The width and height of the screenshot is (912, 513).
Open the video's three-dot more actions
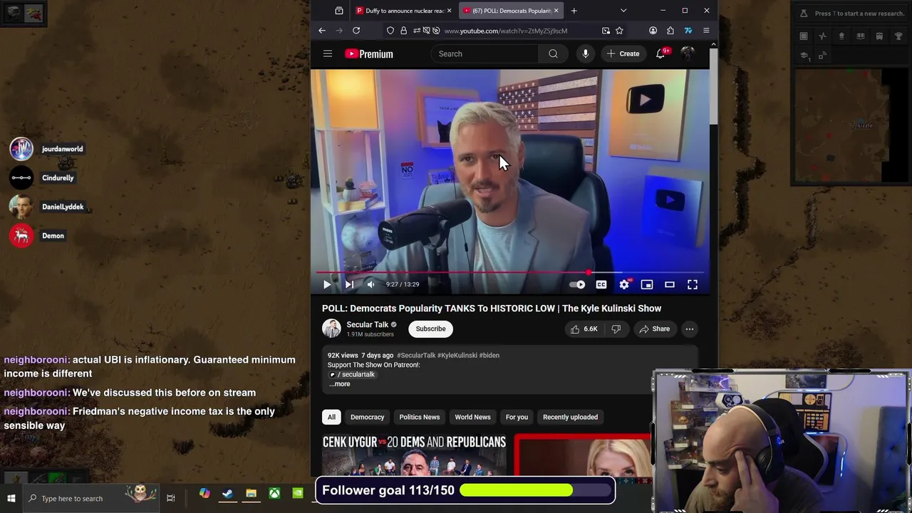coord(690,329)
